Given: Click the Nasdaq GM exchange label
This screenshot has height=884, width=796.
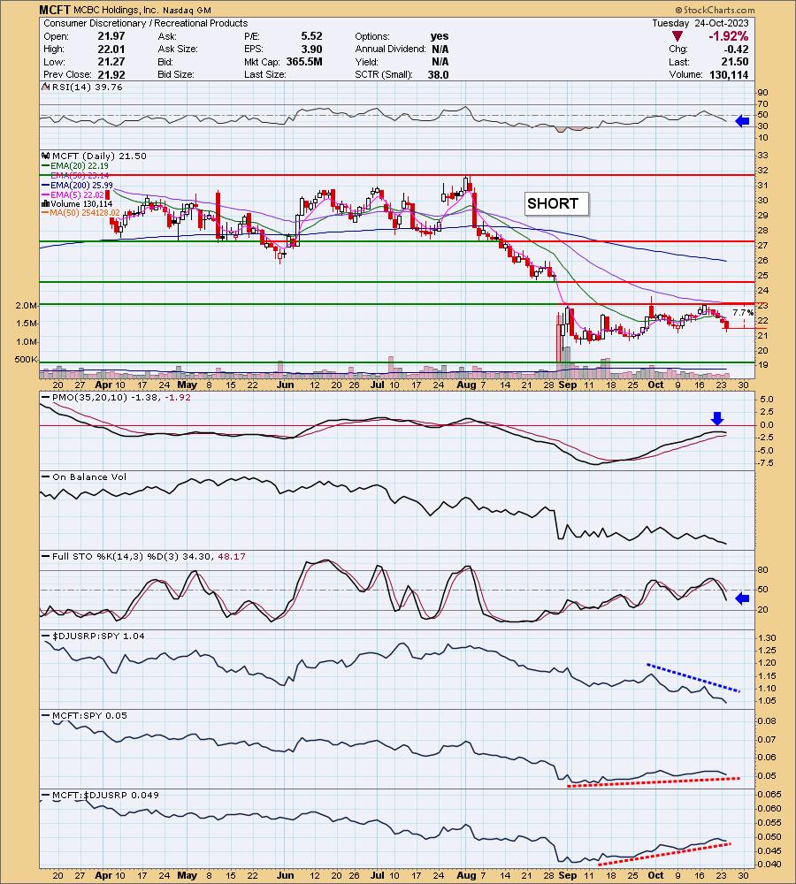Looking at the screenshot, I should (x=187, y=10).
